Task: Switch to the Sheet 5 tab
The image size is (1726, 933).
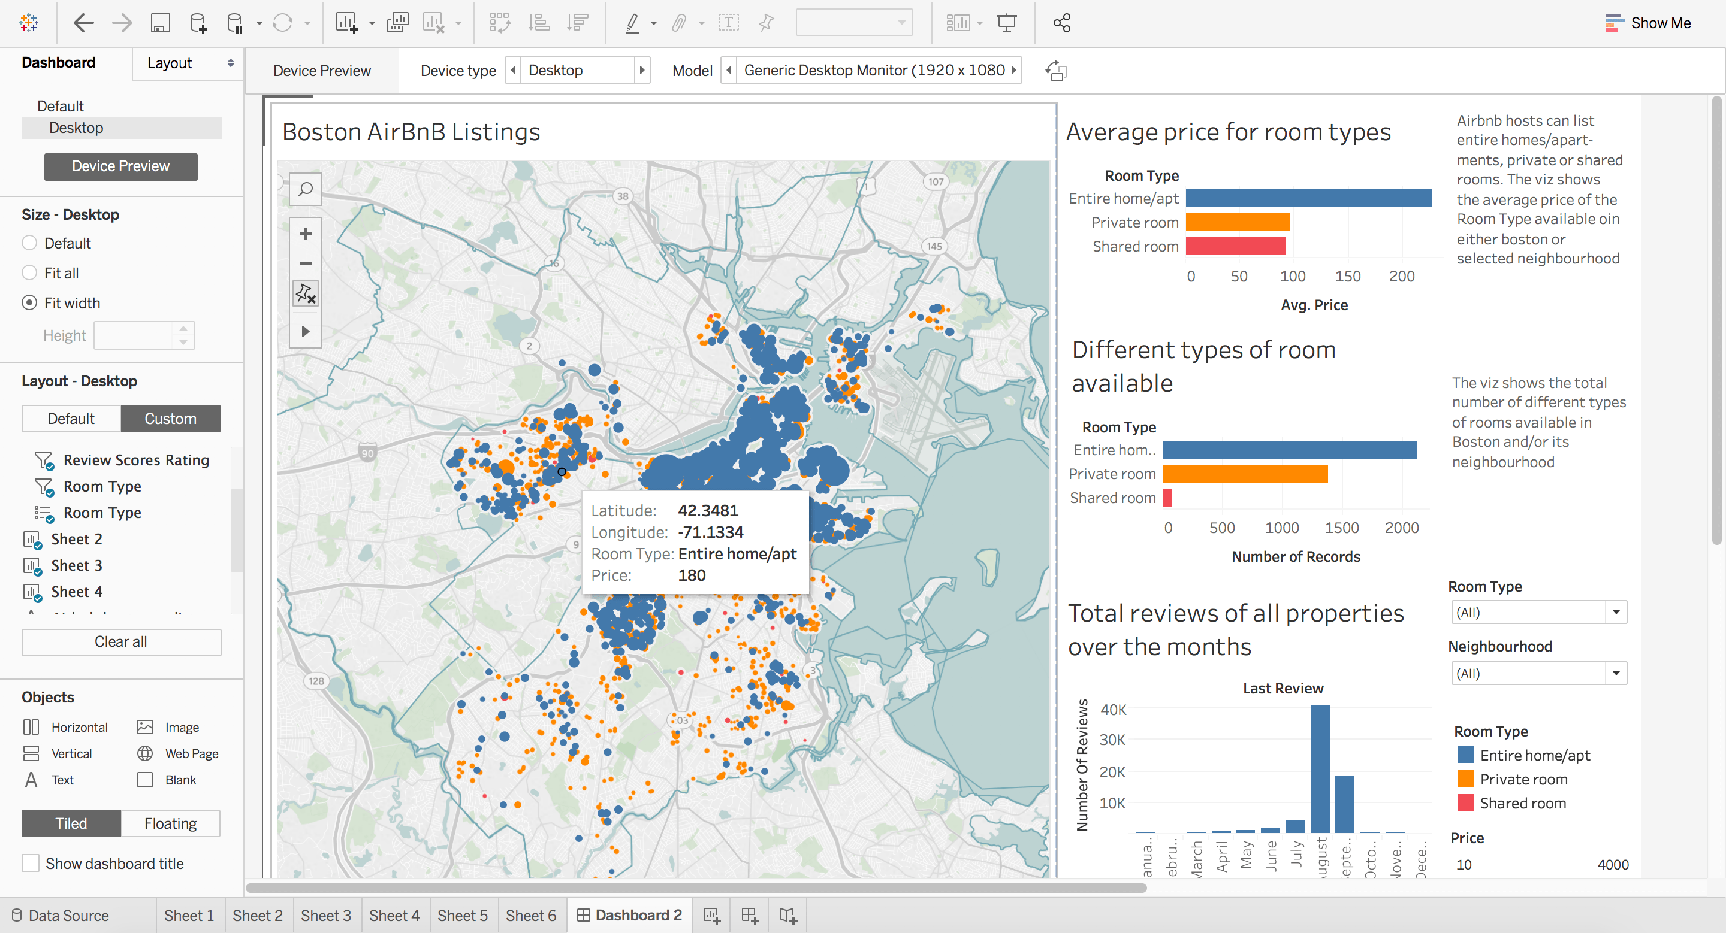Action: click(x=462, y=915)
